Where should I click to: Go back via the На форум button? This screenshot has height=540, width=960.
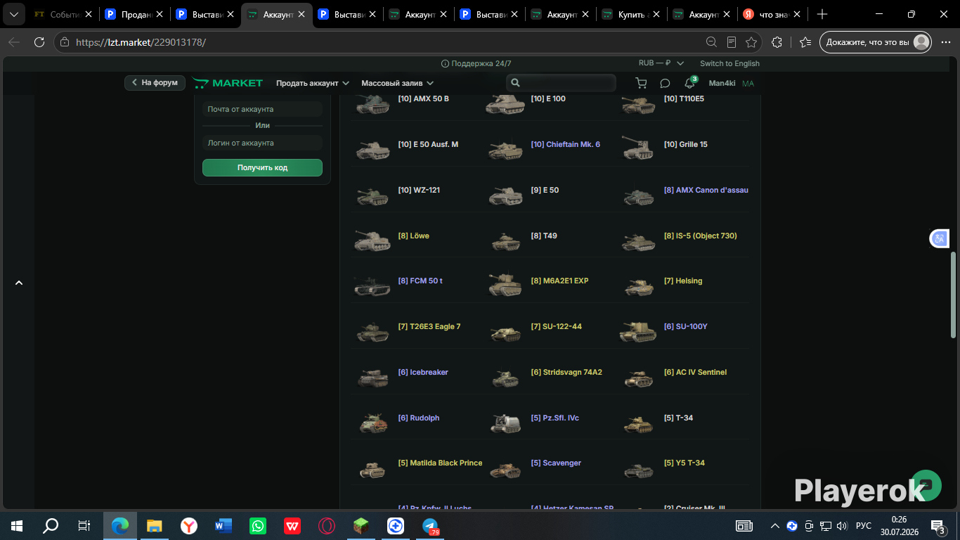tap(155, 83)
